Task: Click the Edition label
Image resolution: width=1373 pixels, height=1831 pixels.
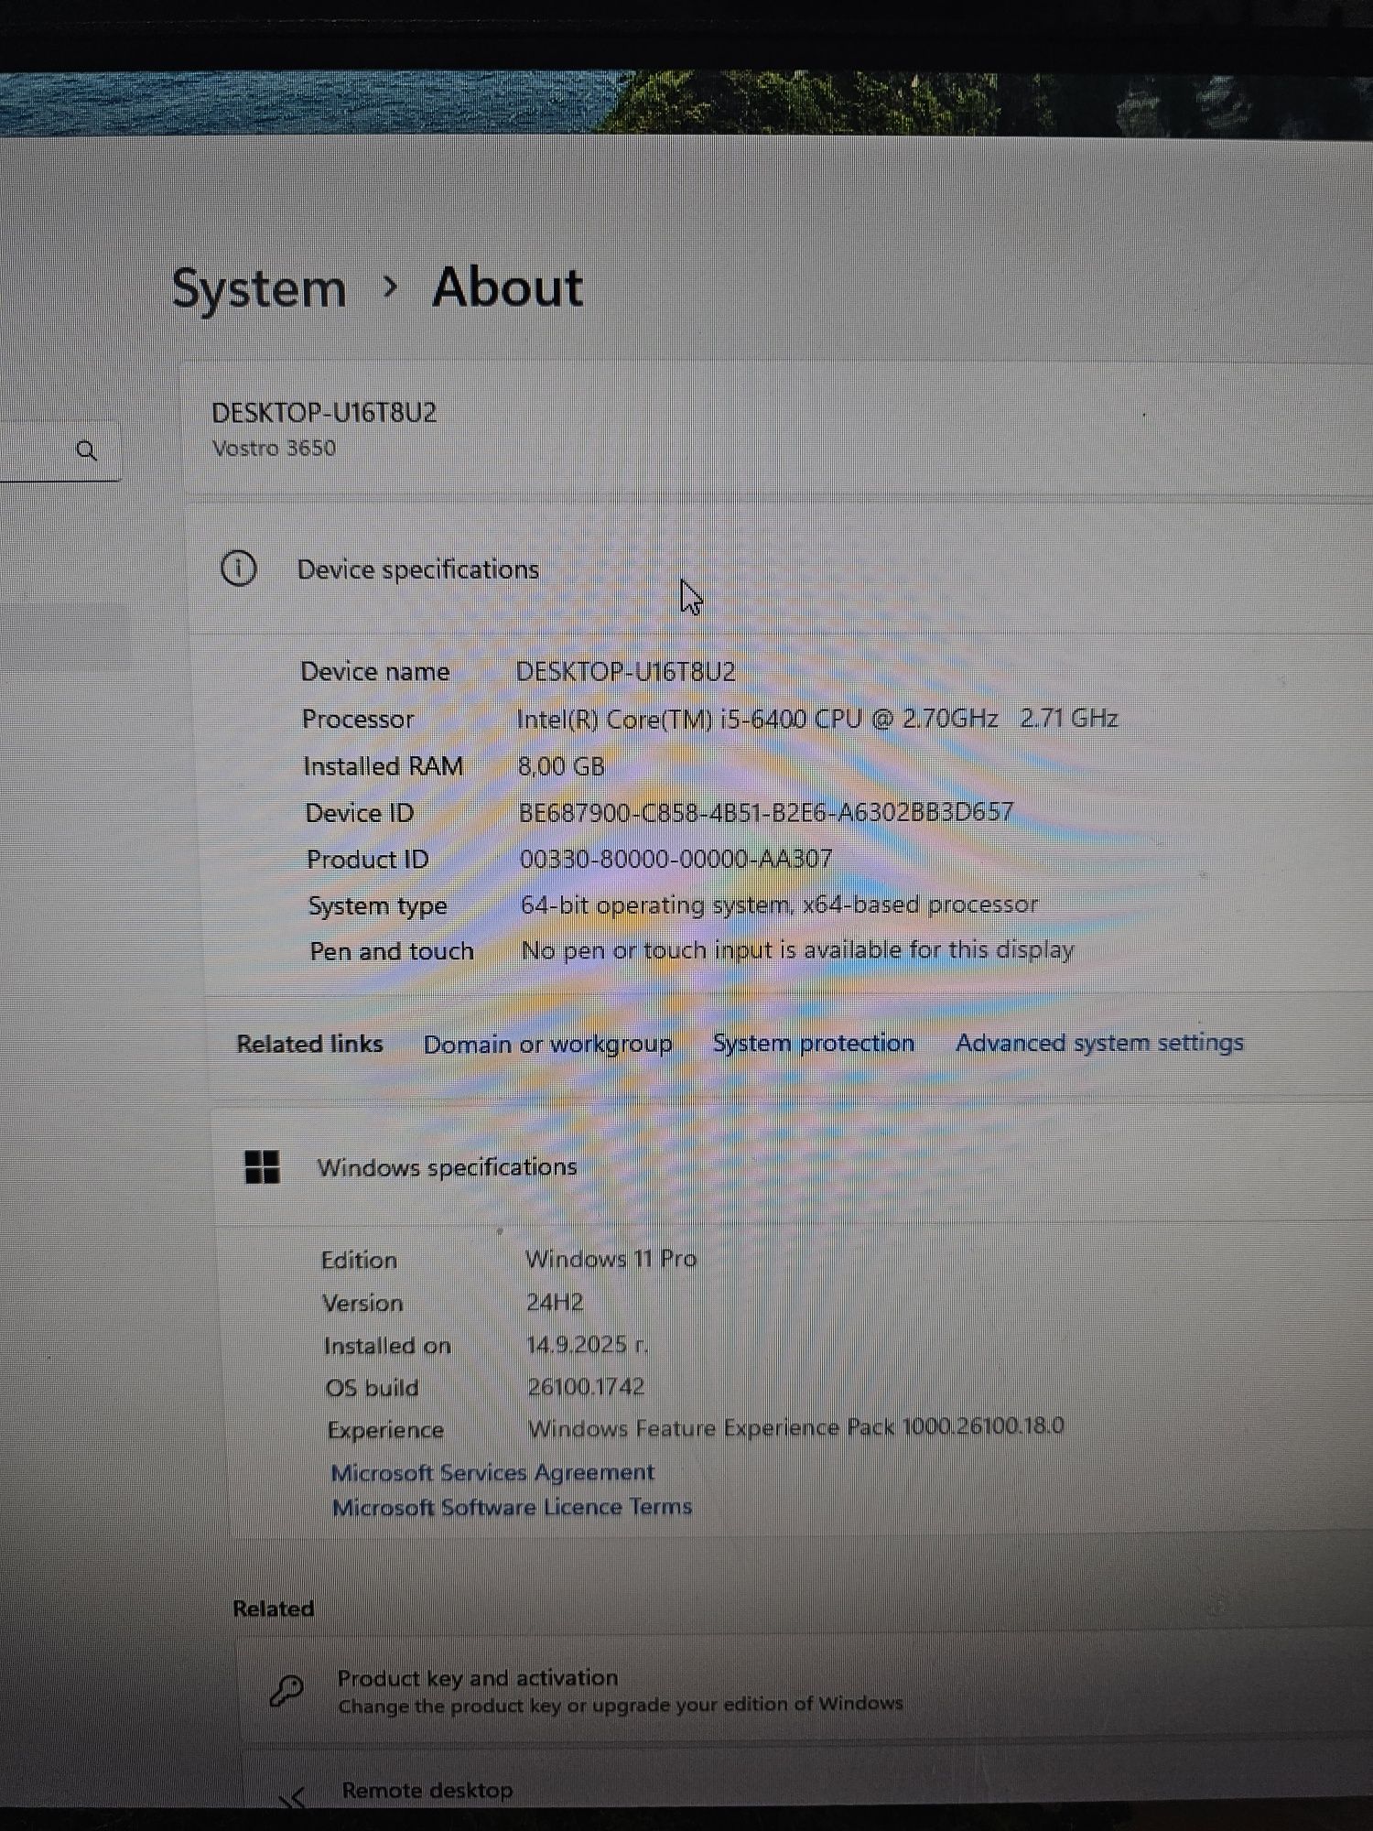Action: point(359,1261)
